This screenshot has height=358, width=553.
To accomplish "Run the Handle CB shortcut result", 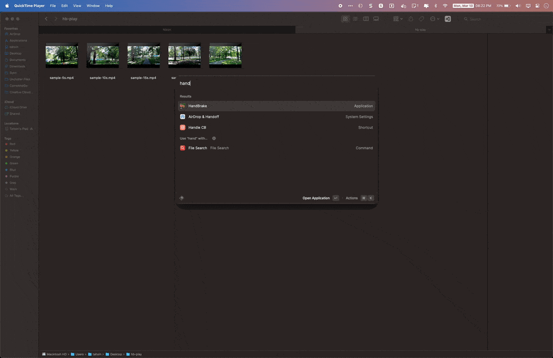I will coord(276,127).
